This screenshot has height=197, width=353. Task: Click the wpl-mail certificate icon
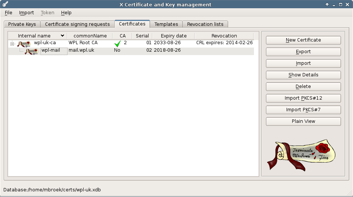pyautogui.click(x=31, y=52)
